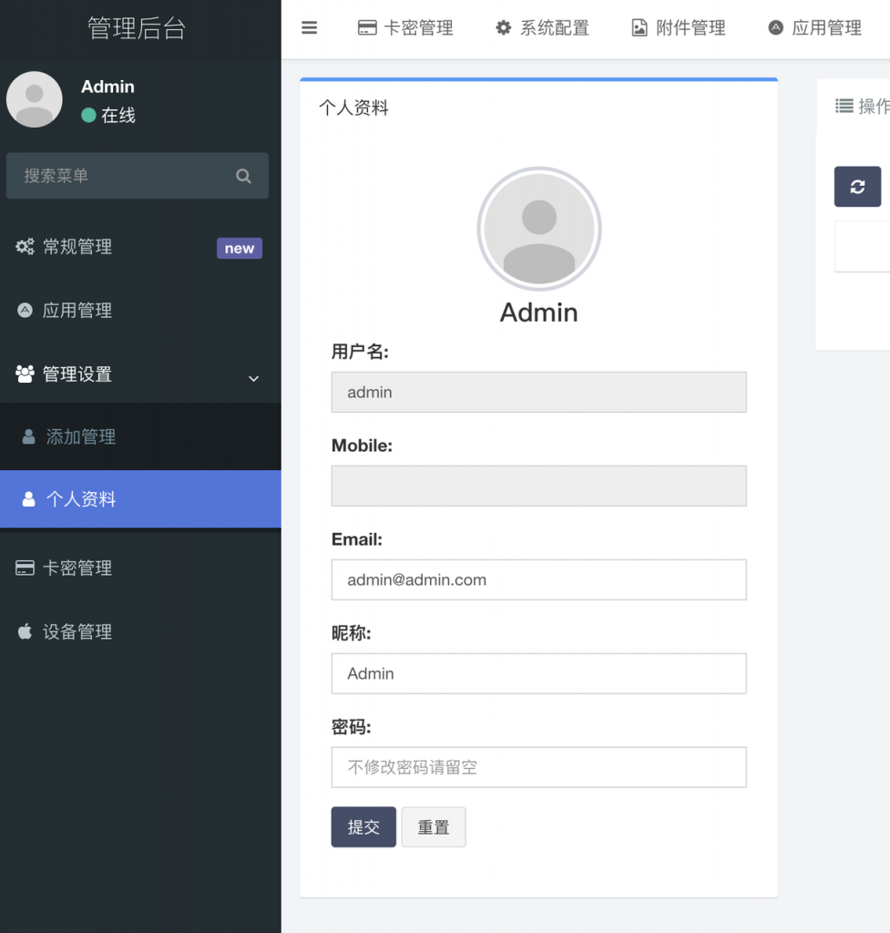The image size is (890, 933).
Task: Click the 用户名: label
Action: coord(360,352)
